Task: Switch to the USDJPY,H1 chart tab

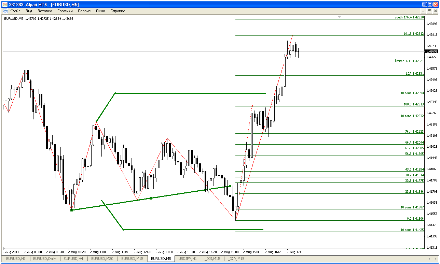Action: pos(188,259)
